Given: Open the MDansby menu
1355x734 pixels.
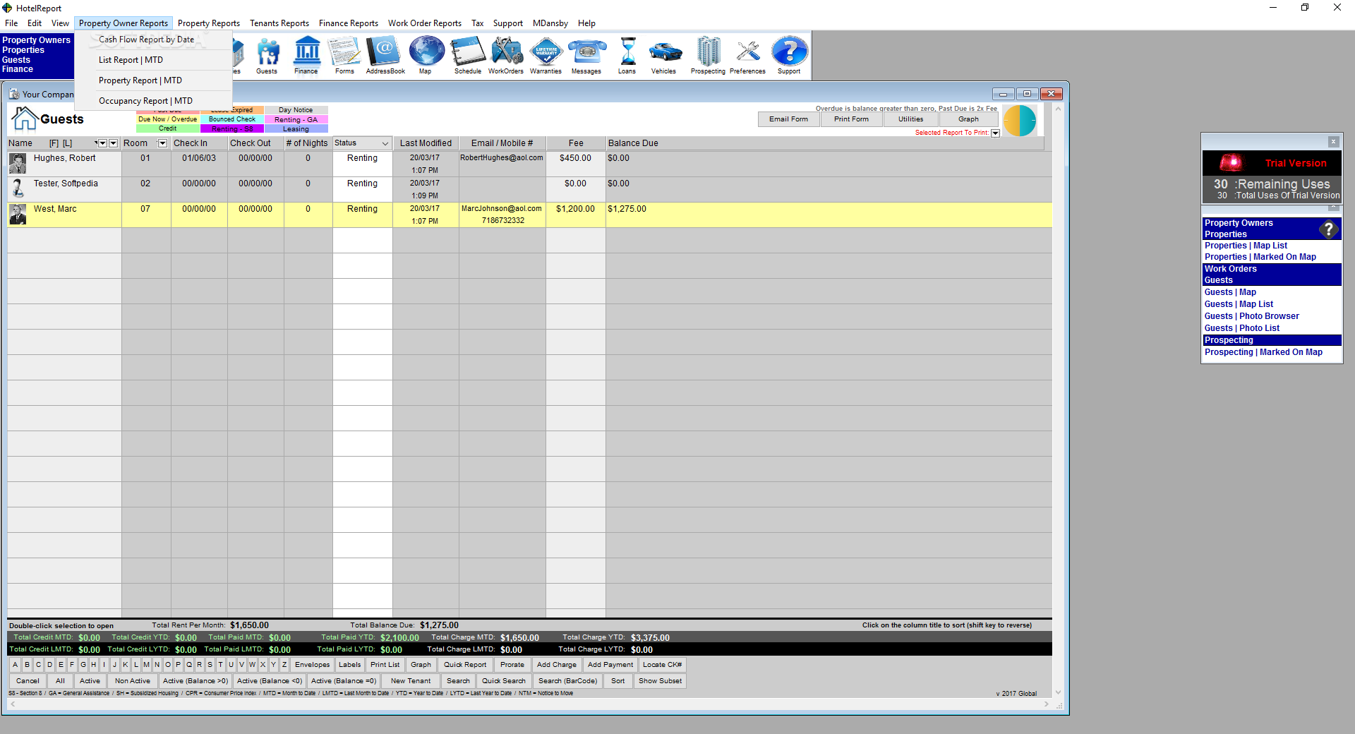Looking at the screenshot, I should (x=550, y=23).
